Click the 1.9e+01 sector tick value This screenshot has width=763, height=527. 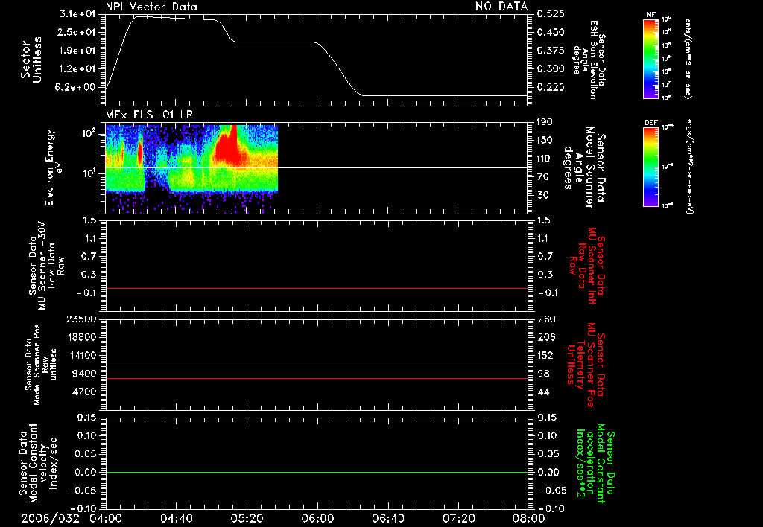click(x=77, y=51)
